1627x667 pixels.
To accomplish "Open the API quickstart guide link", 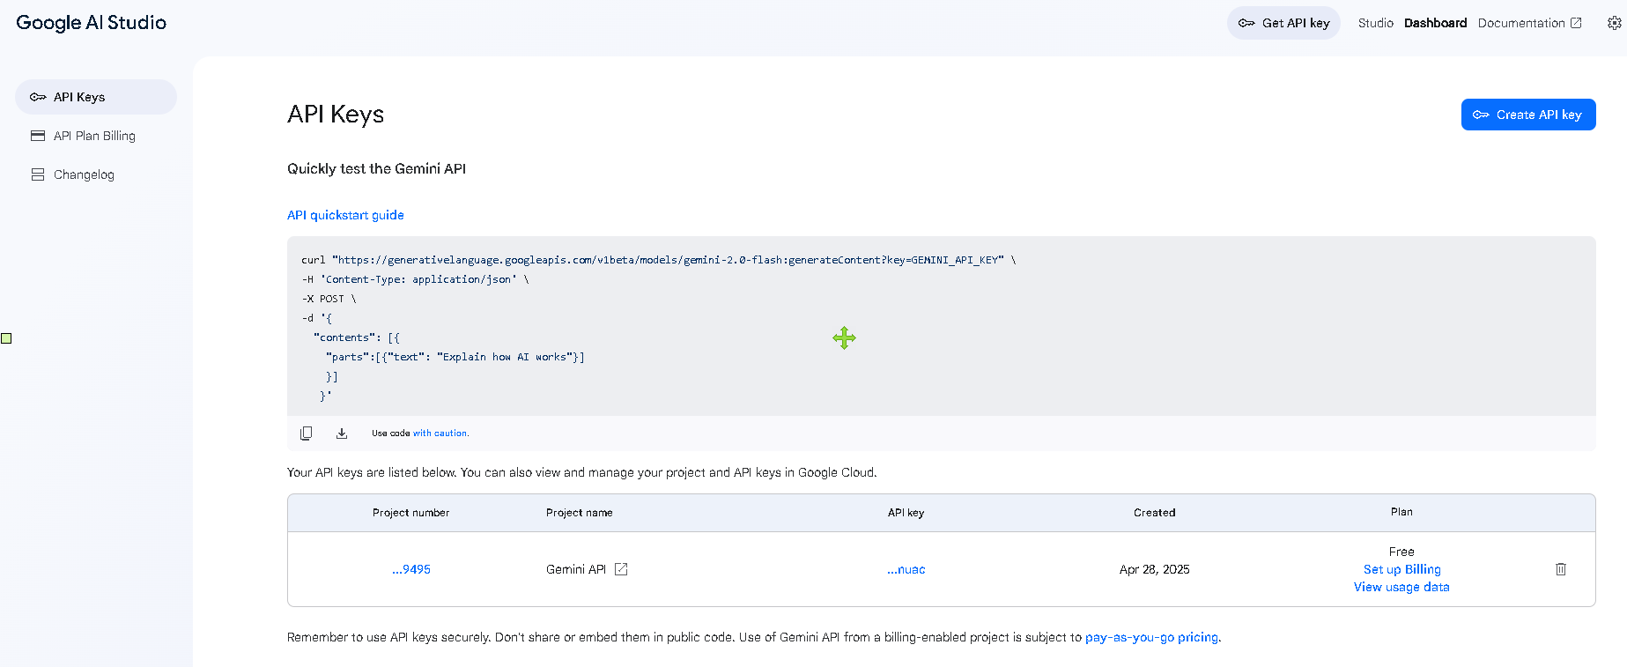I will point(345,215).
